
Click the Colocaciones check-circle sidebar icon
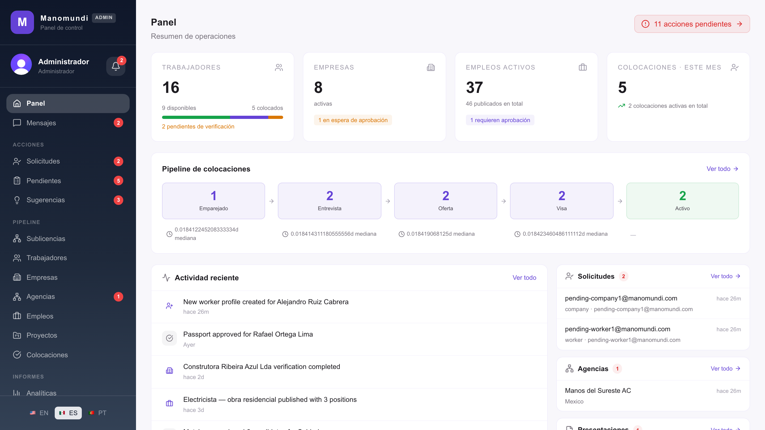[17, 355]
